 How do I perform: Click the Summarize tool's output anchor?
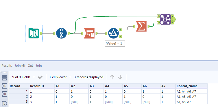tap(149, 26)
